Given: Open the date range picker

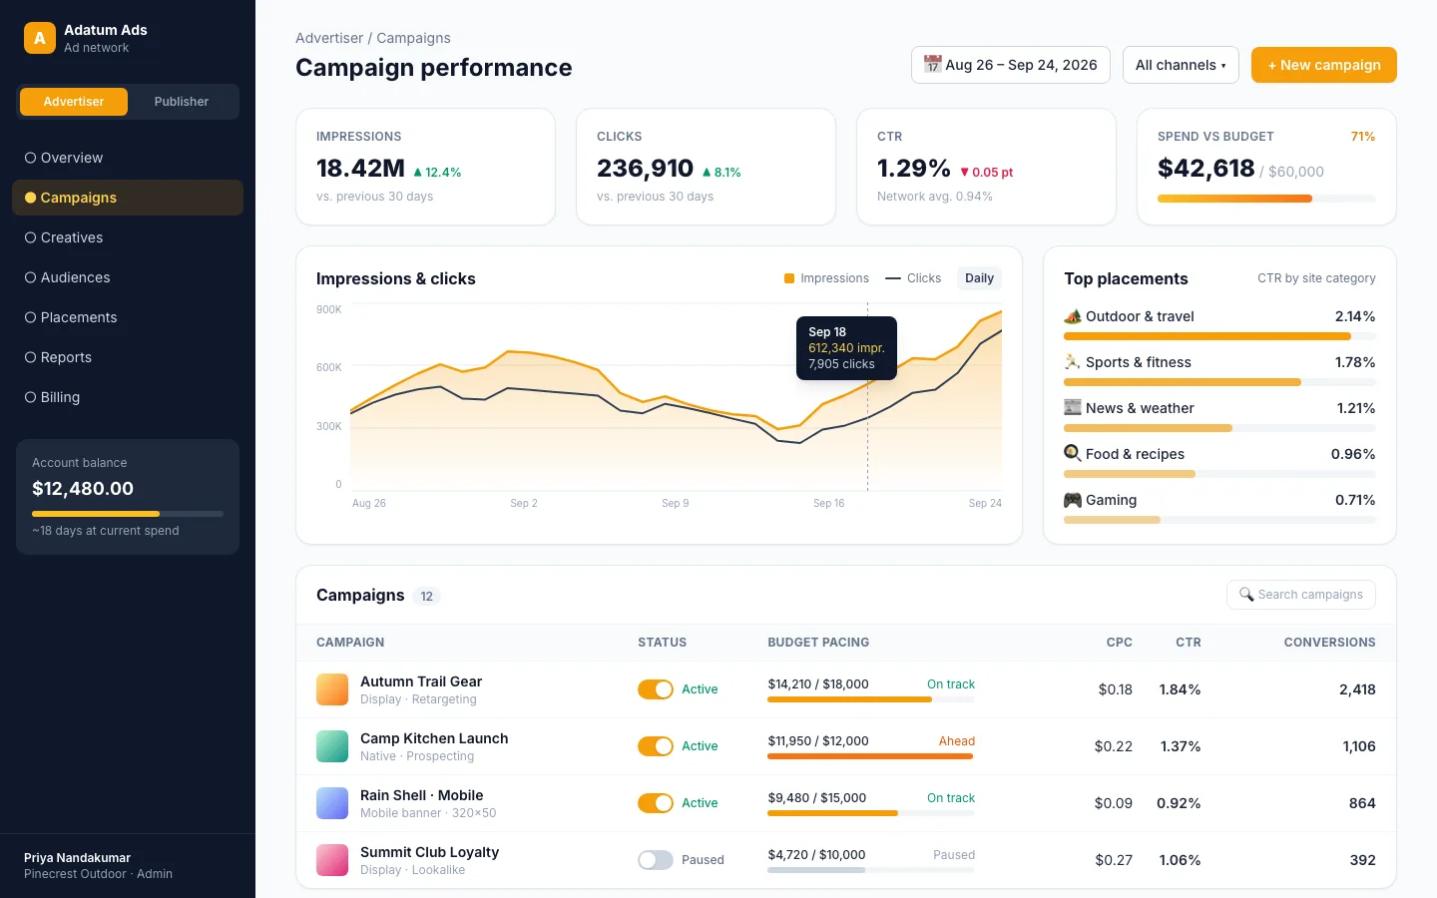Looking at the screenshot, I should tap(1011, 65).
